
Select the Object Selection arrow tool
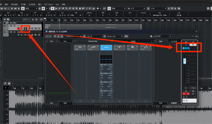point(52,8)
